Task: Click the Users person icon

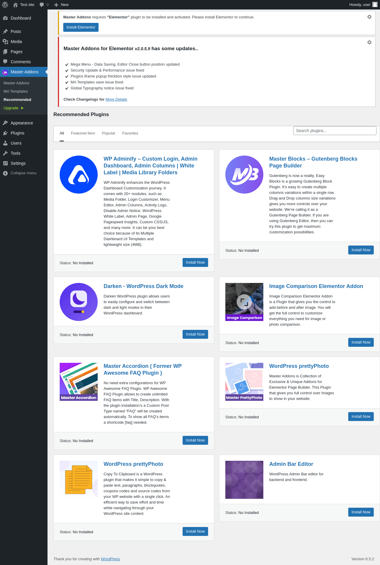Action: (5, 143)
